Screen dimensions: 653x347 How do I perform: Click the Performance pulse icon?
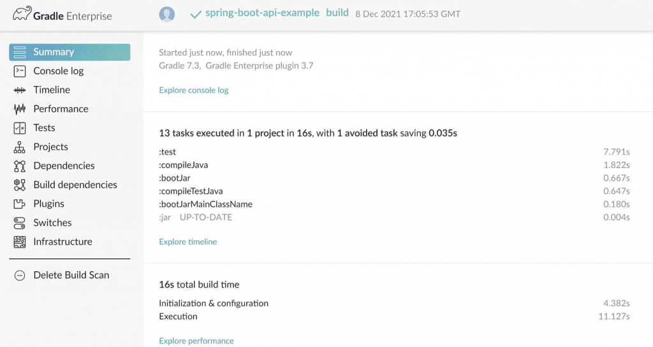pos(20,109)
